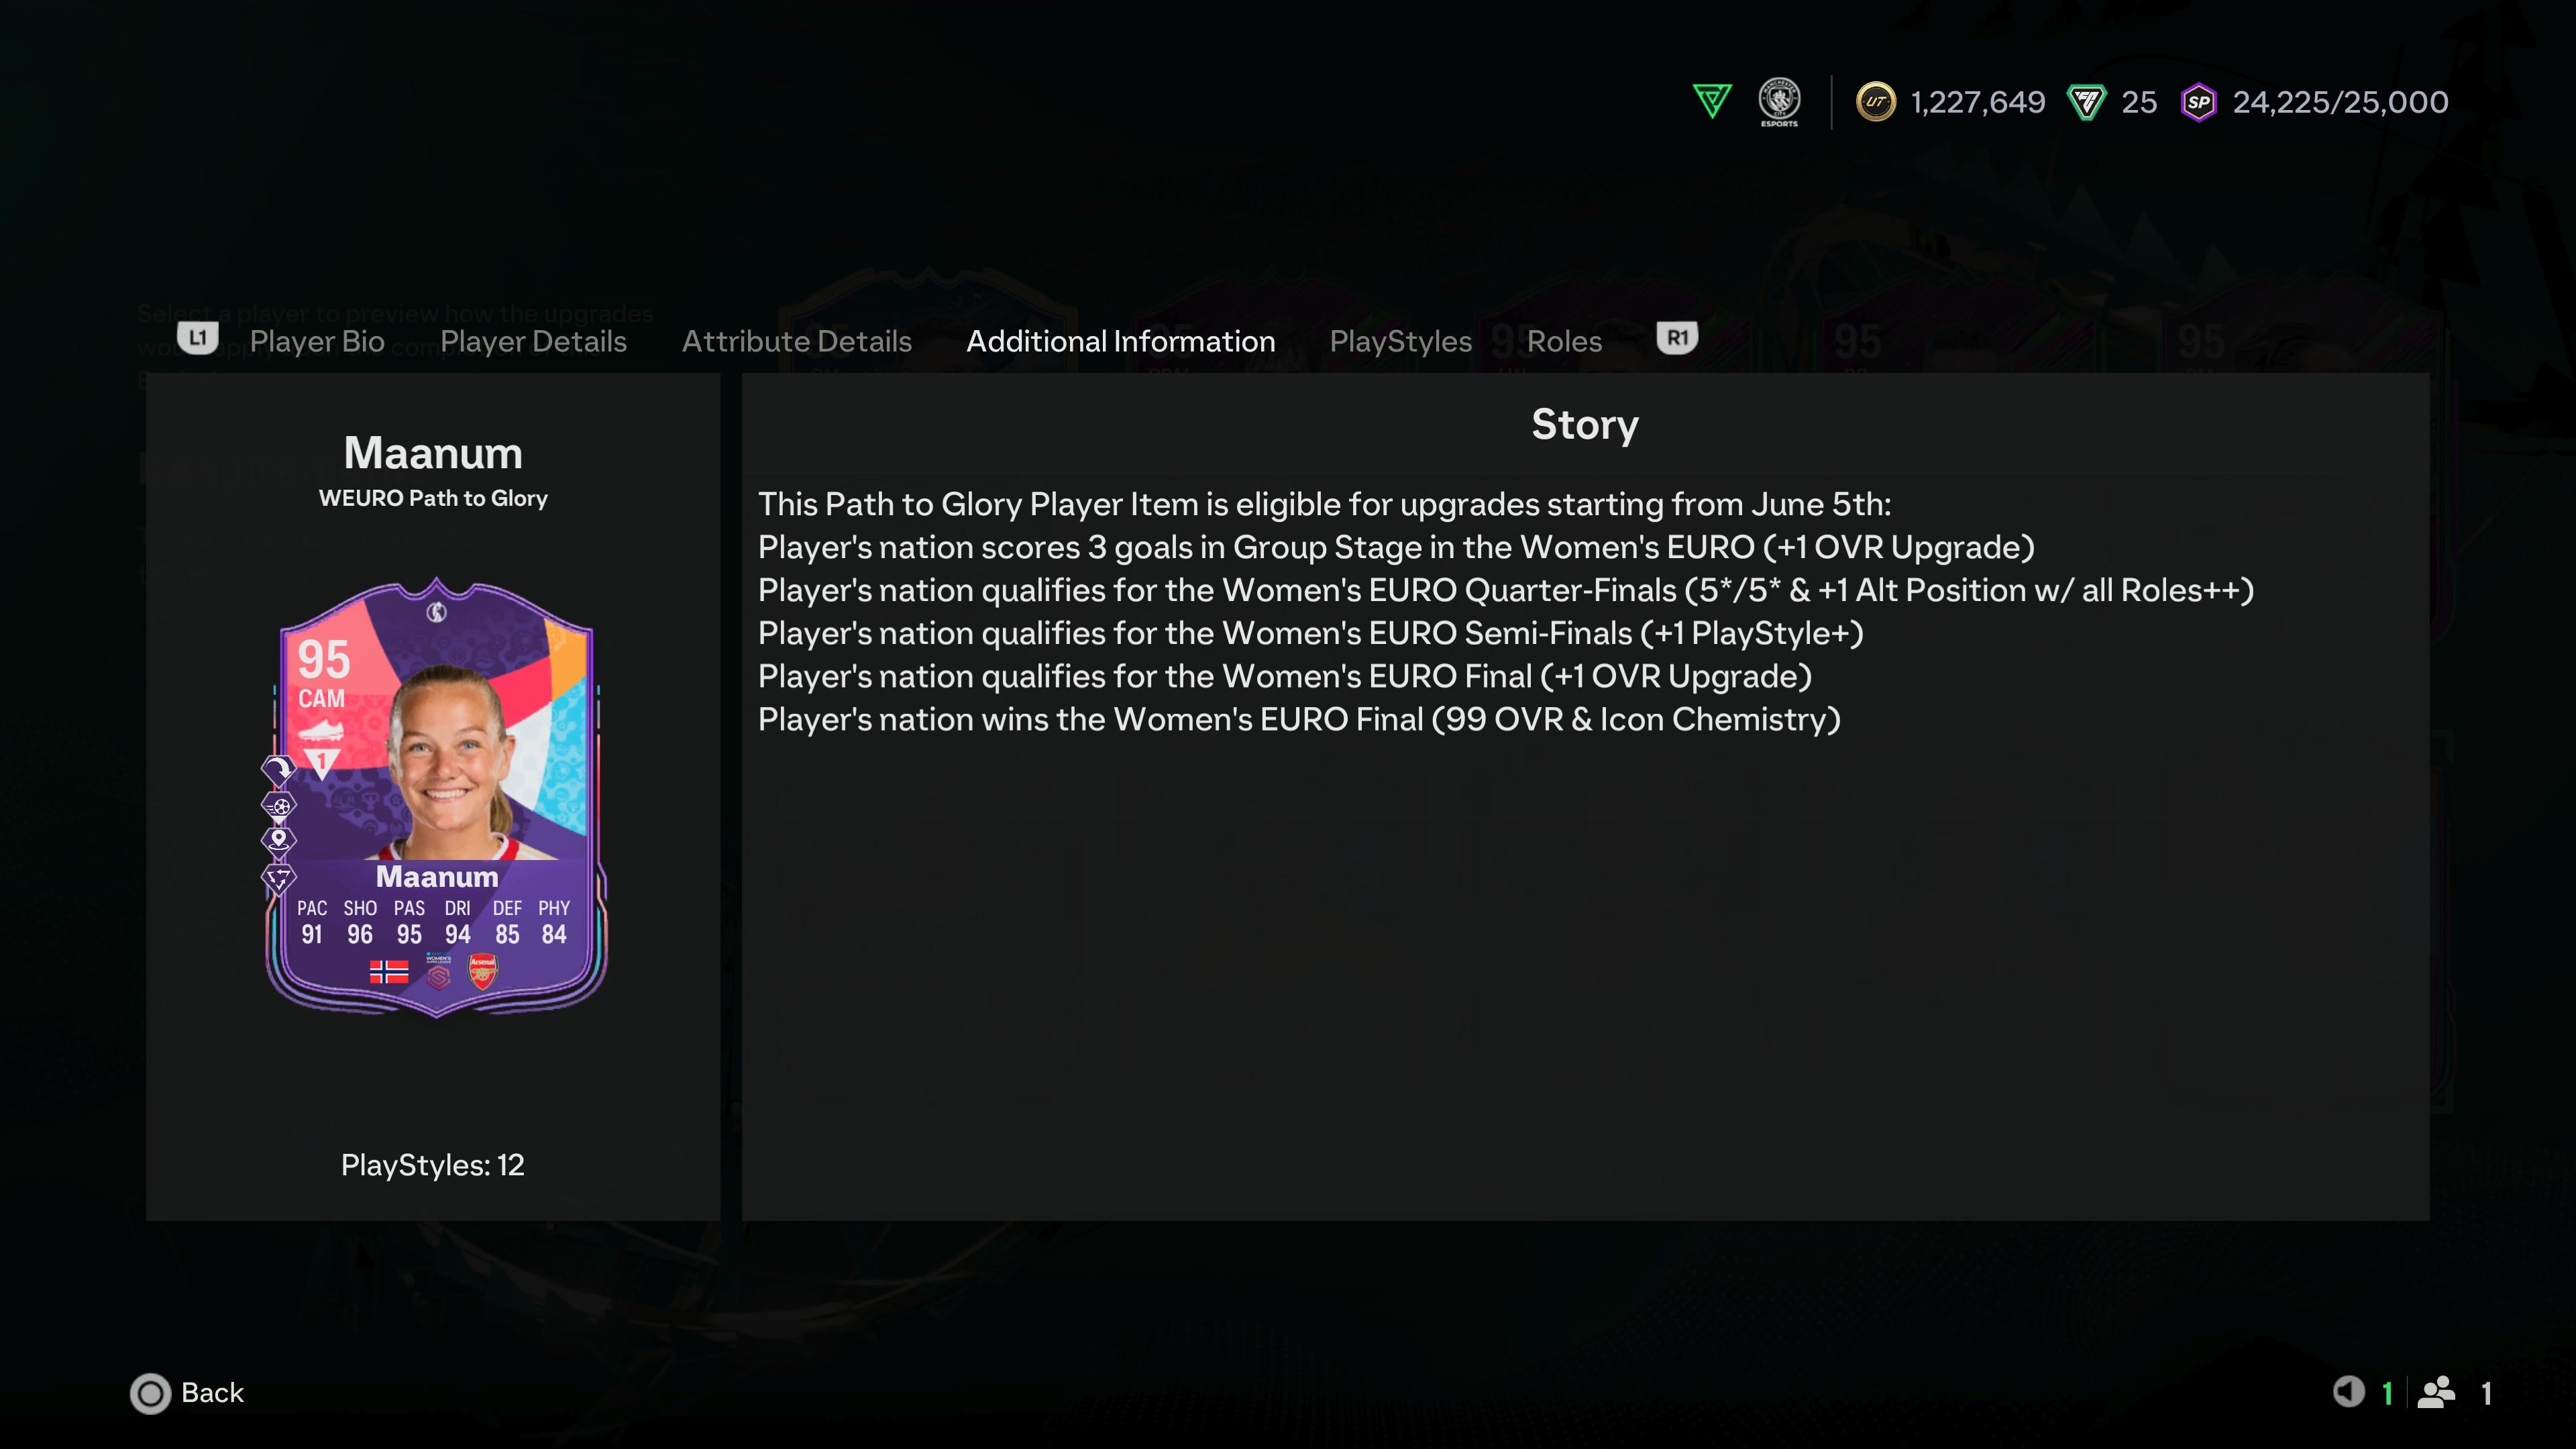Select the Additional Information tab
The width and height of the screenshot is (2576, 1449).
pyautogui.click(x=1121, y=341)
